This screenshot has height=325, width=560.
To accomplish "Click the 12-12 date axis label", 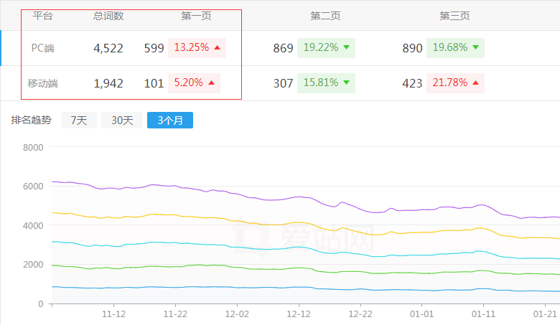I will click(299, 314).
